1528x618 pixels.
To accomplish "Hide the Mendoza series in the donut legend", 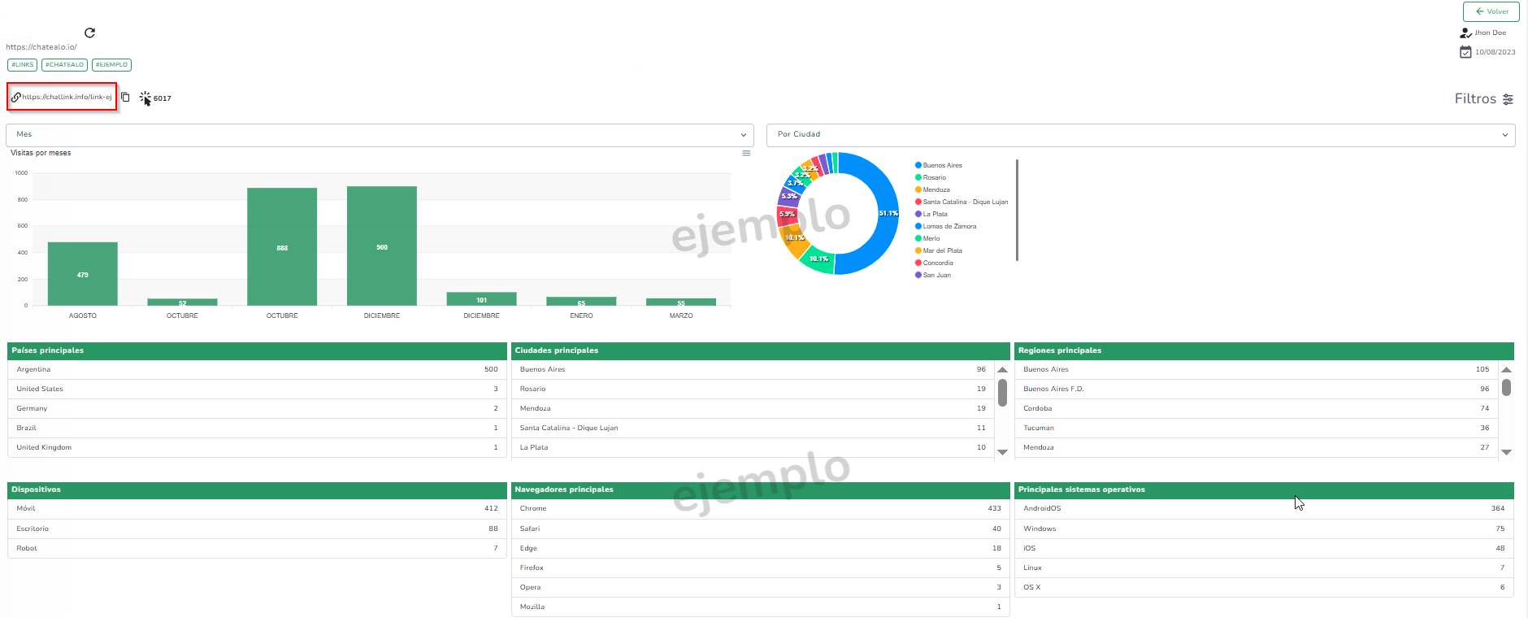I will (935, 189).
